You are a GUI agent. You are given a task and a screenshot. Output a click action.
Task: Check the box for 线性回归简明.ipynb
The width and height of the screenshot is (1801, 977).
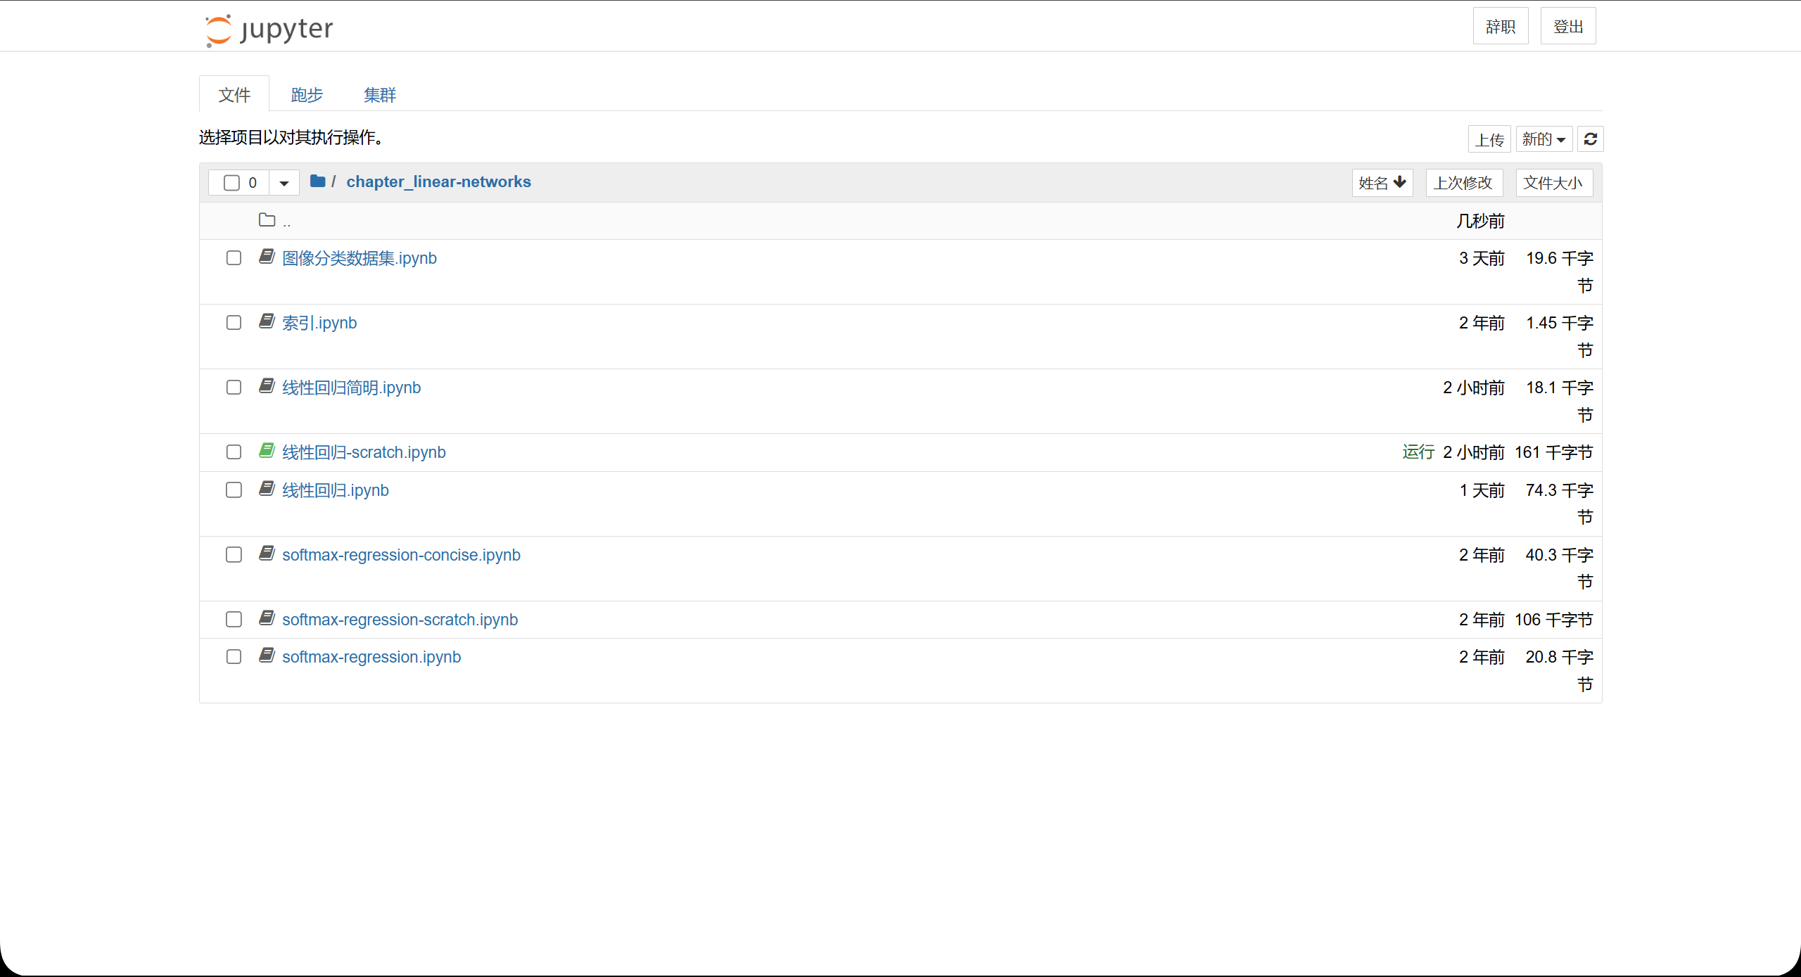point(234,388)
